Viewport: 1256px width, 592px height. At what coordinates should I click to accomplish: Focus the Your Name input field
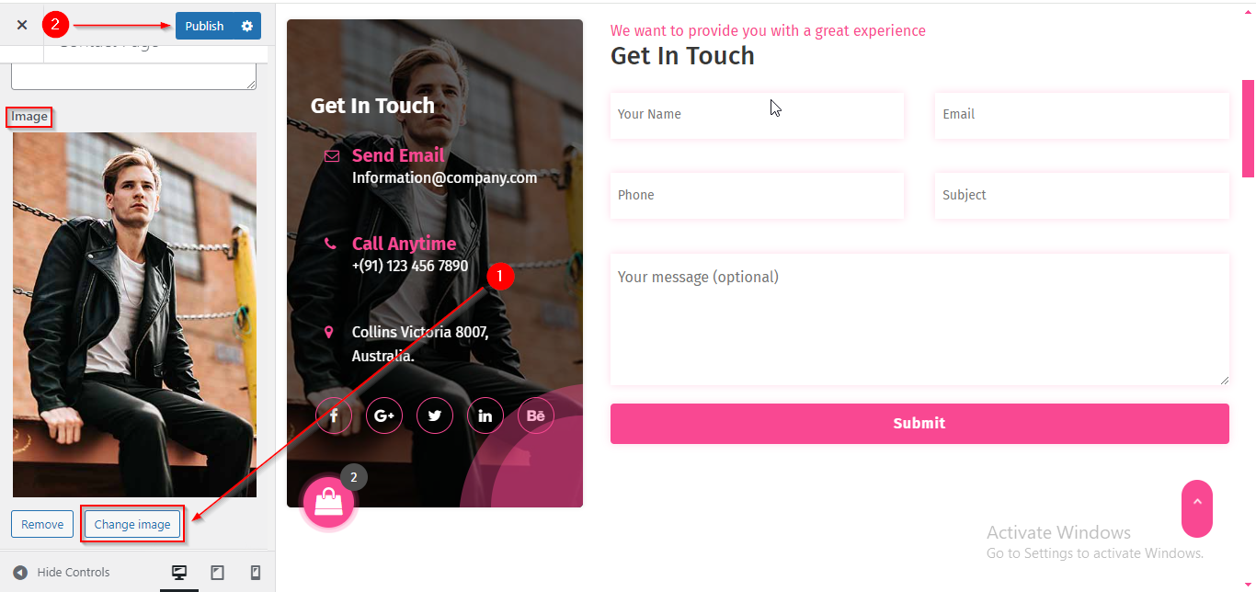757,115
